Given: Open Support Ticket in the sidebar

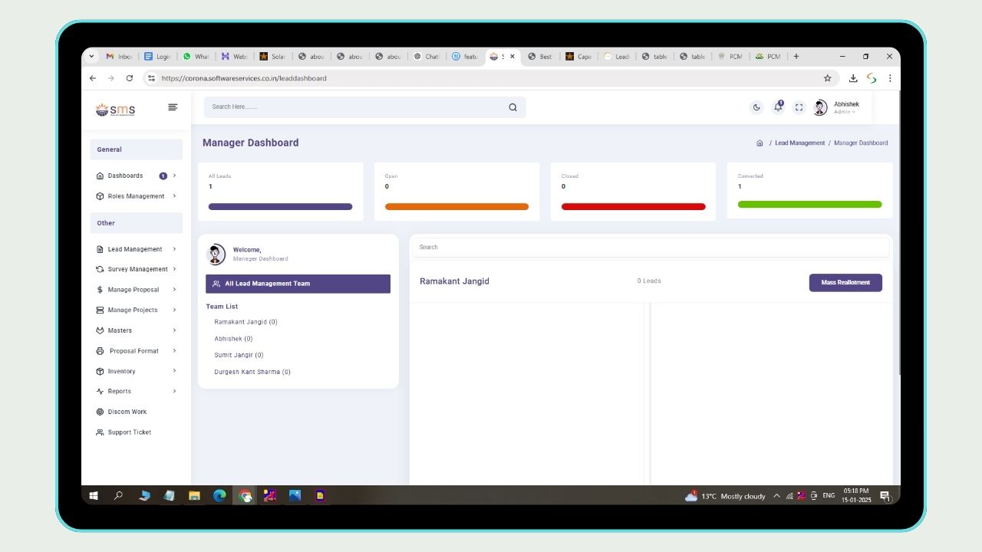Looking at the screenshot, I should point(130,432).
